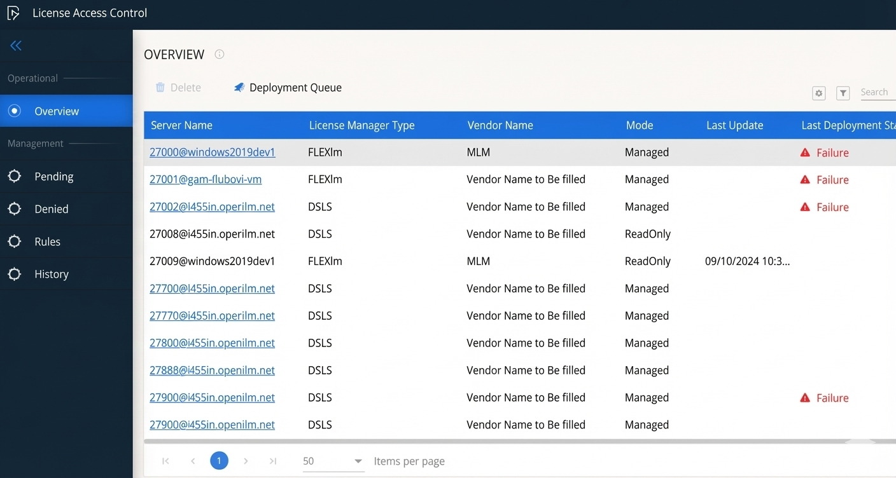The height and width of the screenshot is (478, 896).
Task: Click the History sidebar icon
Action: tap(14, 274)
